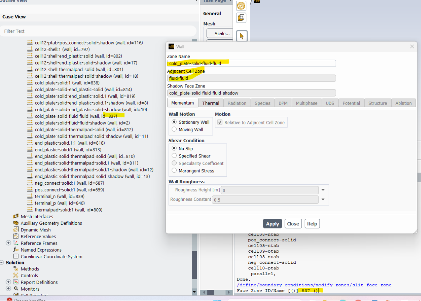Screen dimensions: 421x301
Task: Select the Momentum tab
Action: pyautogui.click(x=183, y=103)
